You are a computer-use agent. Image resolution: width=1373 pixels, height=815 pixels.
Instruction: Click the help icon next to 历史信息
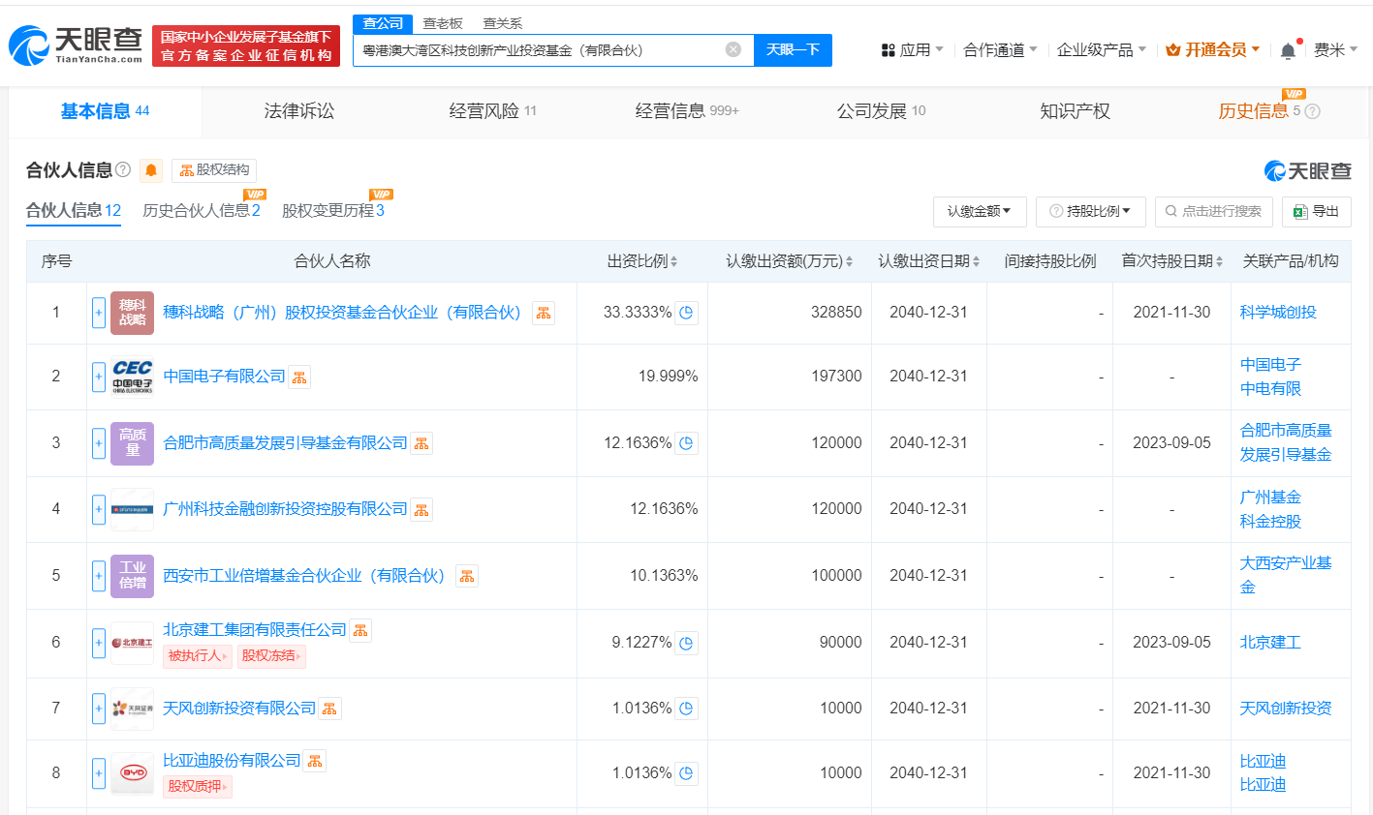[1312, 111]
